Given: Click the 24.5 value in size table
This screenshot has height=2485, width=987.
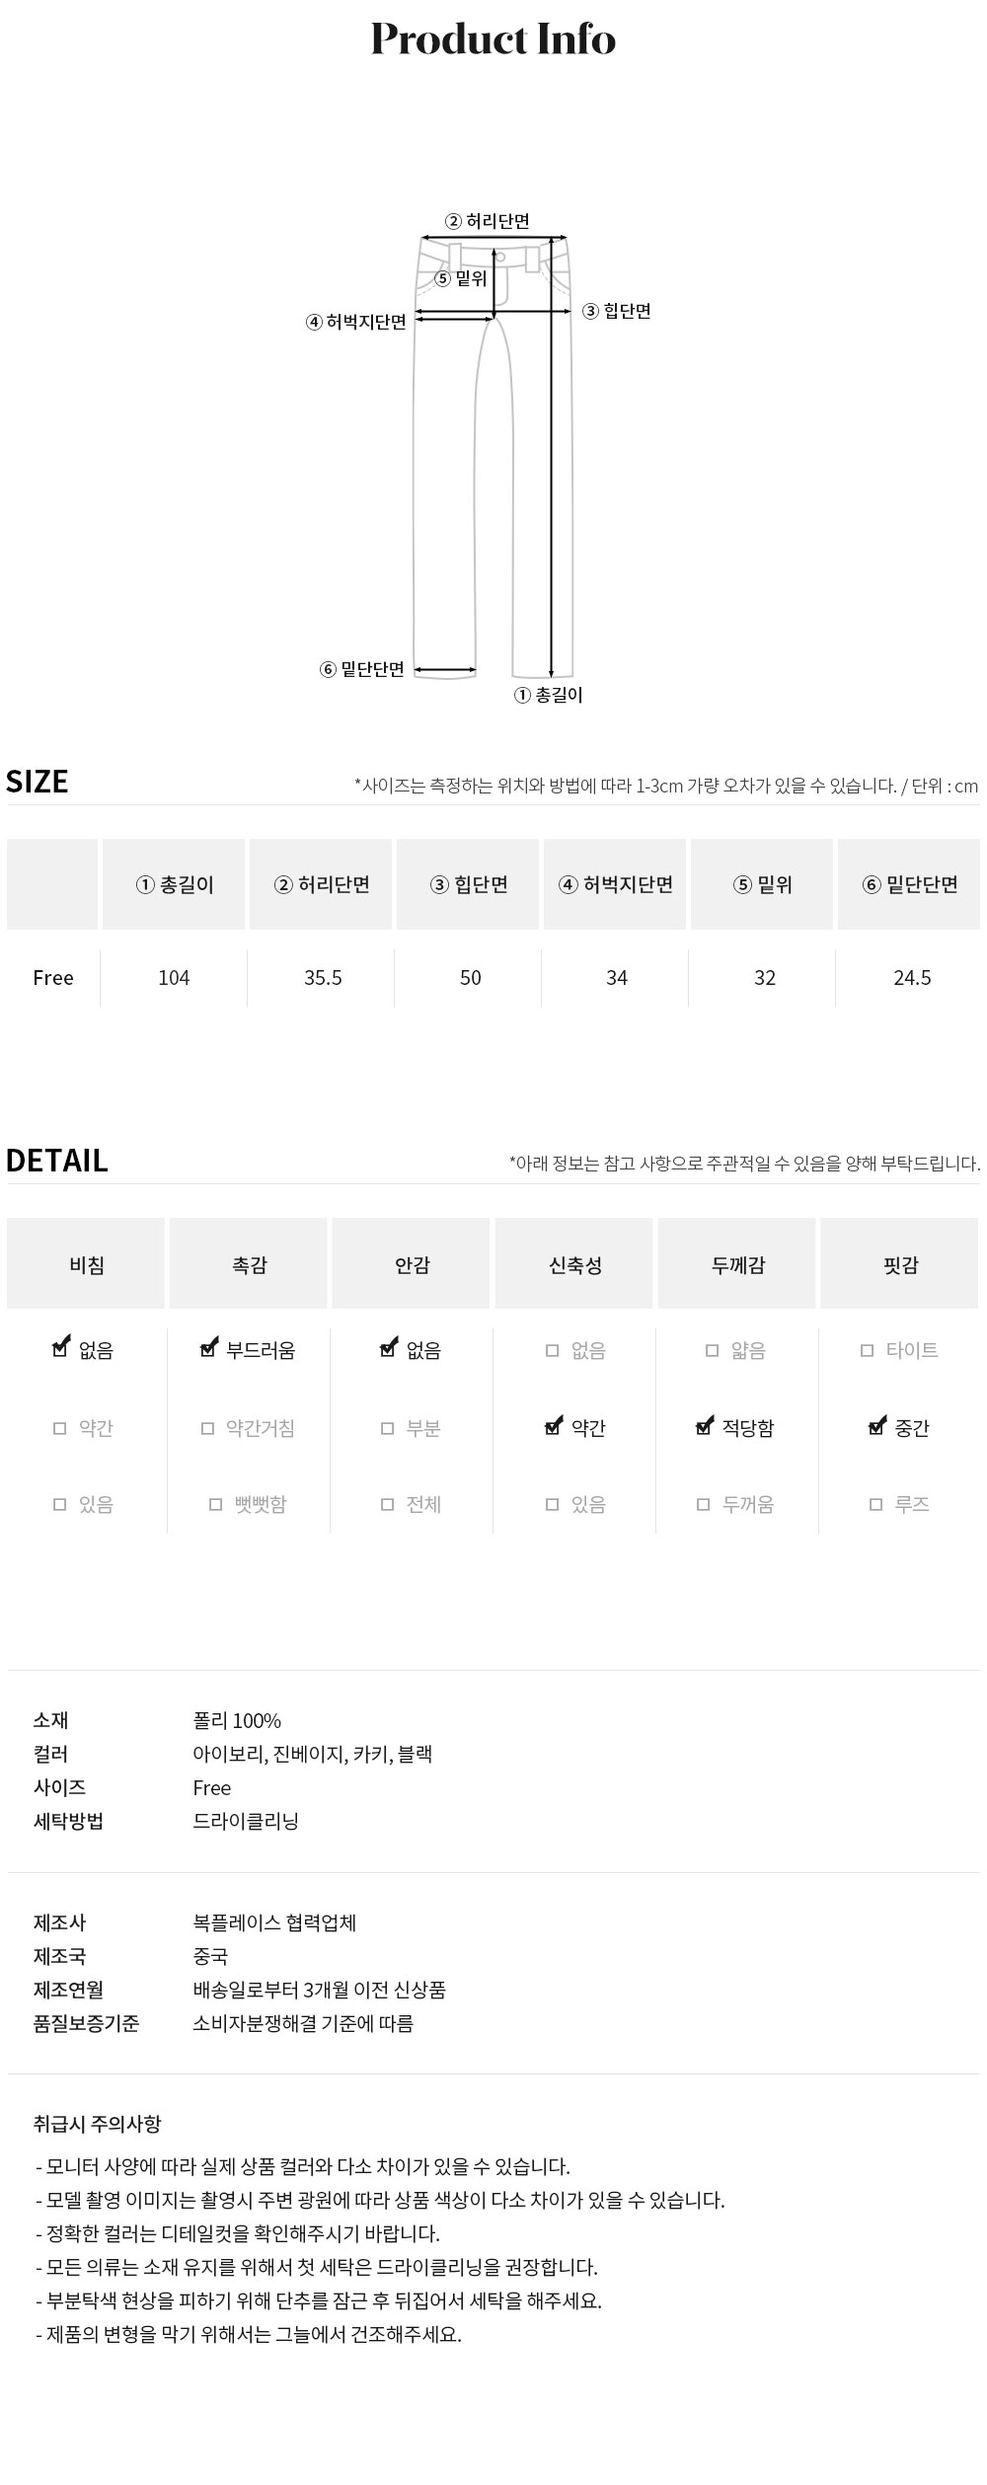Looking at the screenshot, I should click(x=912, y=978).
